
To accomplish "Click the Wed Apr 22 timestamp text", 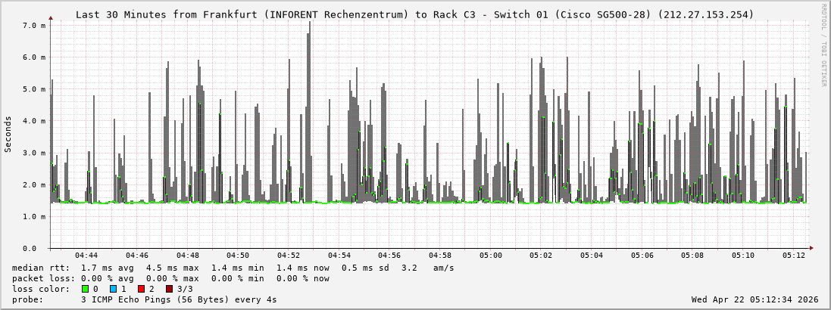I will pos(754,299).
